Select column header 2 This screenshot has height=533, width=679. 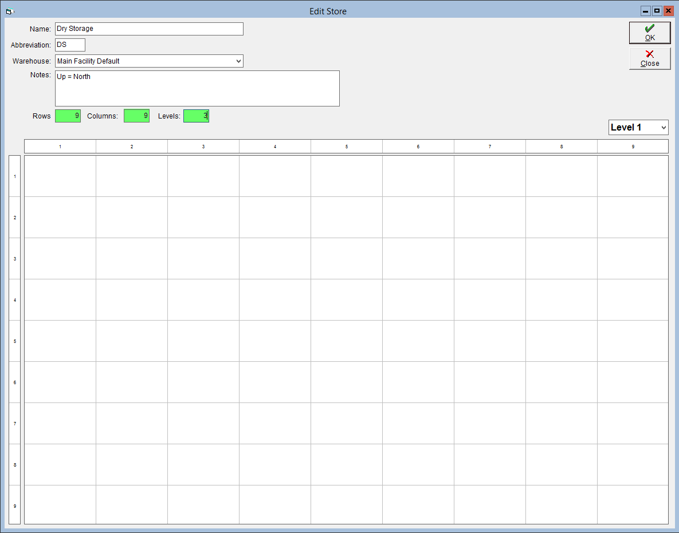(x=132, y=147)
